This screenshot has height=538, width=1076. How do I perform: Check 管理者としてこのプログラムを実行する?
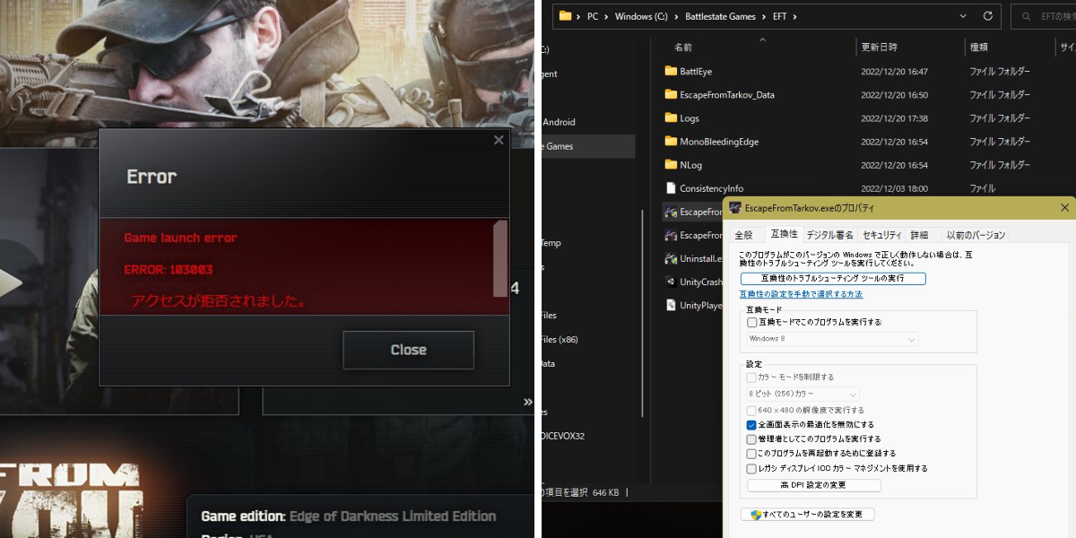751,439
